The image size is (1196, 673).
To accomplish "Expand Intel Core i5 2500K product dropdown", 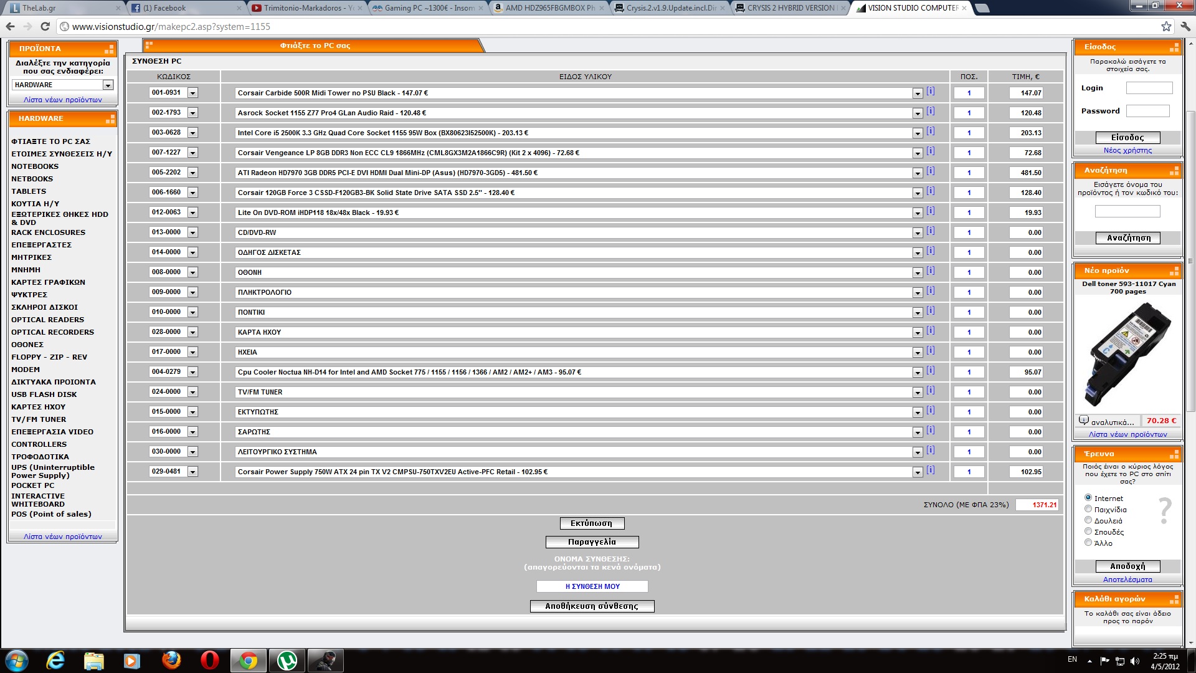I will [x=918, y=133].
